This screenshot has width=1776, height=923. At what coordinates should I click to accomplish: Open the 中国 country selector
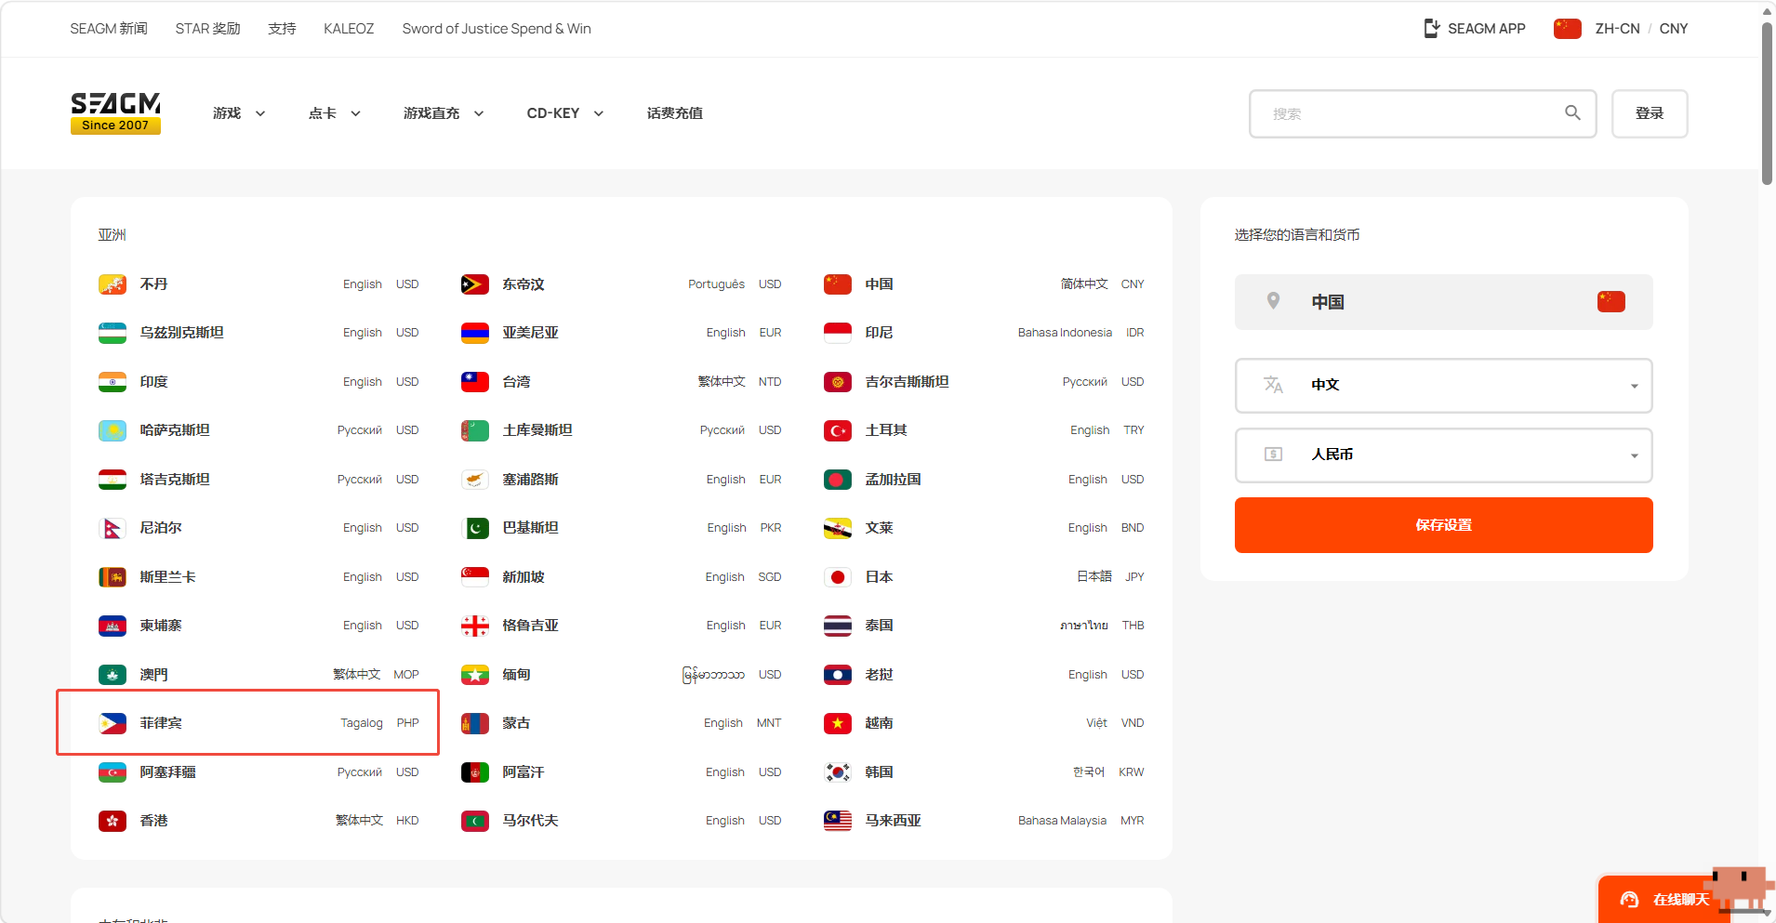pos(1443,302)
